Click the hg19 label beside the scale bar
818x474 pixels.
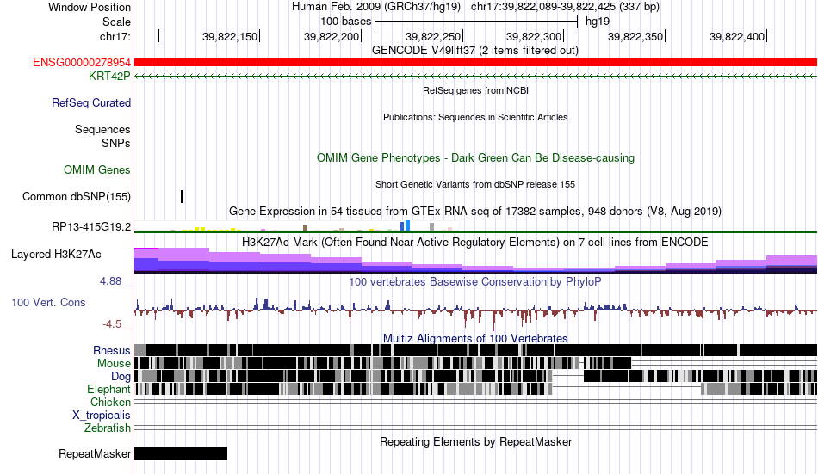click(598, 22)
